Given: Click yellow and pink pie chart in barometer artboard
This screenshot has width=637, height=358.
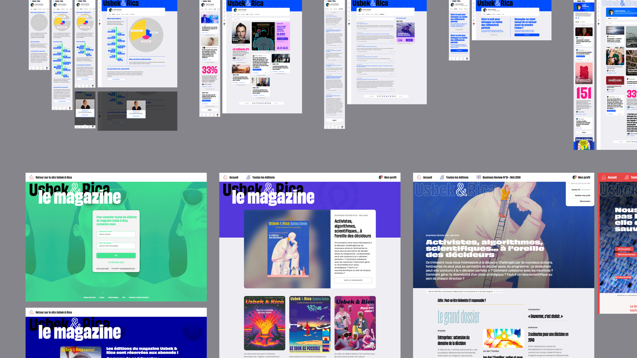Looking at the screenshot, I should click(x=146, y=34).
